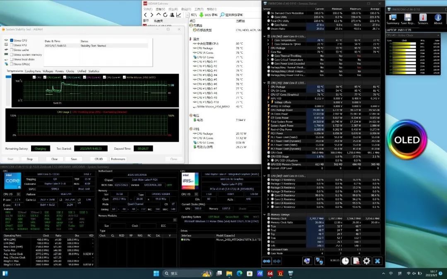The width and height of the screenshot is (447, 279).
Task: Click the red AIDA64 taskbar icon
Action: 270,274
